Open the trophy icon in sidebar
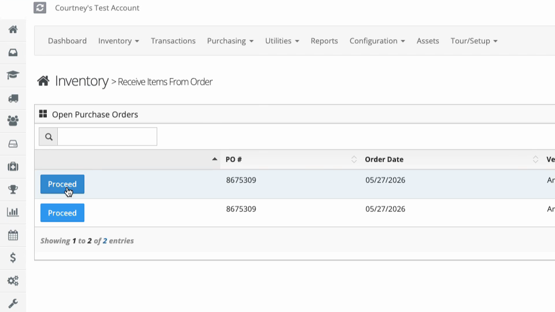Viewport: 555px width, 312px height. pyautogui.click(x=13, y=190)
